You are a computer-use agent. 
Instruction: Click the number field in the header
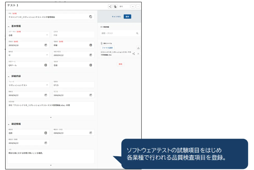click(x=124, y=6)
